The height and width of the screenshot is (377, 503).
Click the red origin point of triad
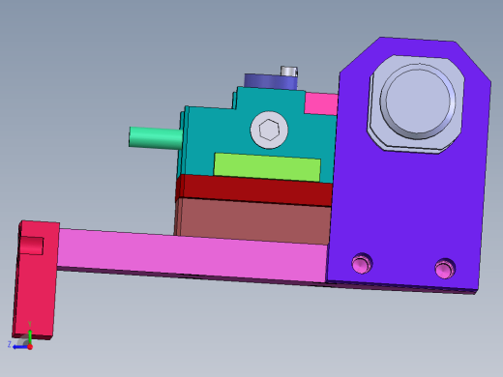point(30,347)
